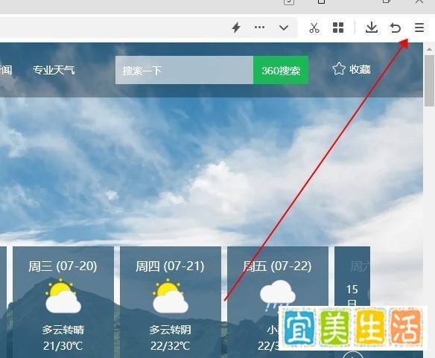Click the scrollbar up arrow

click(x=429, y=49)
